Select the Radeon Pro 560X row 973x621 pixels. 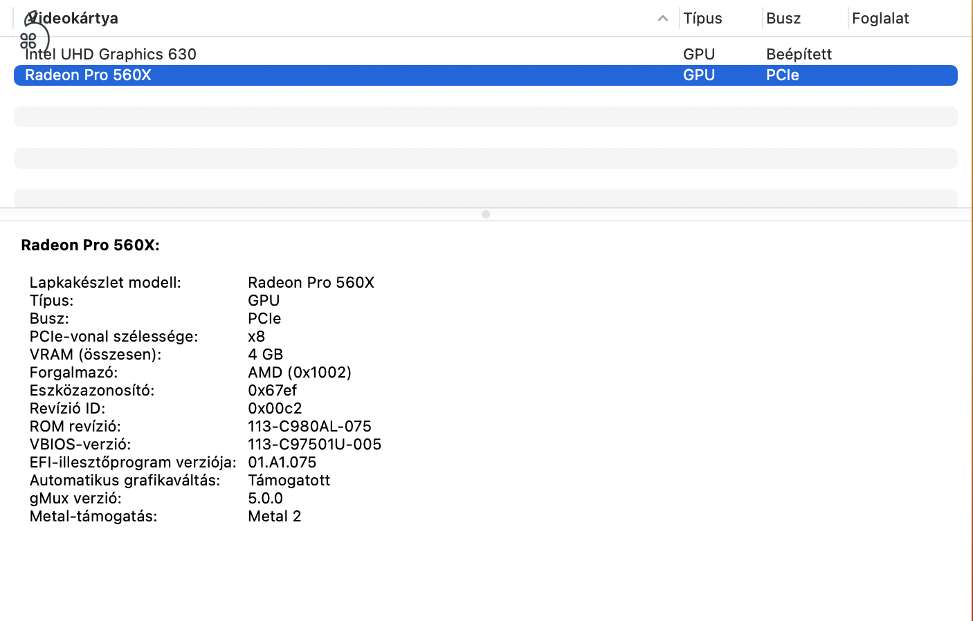[x=486, y=75]
